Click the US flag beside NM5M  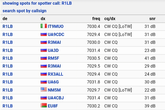coord(44,89)
